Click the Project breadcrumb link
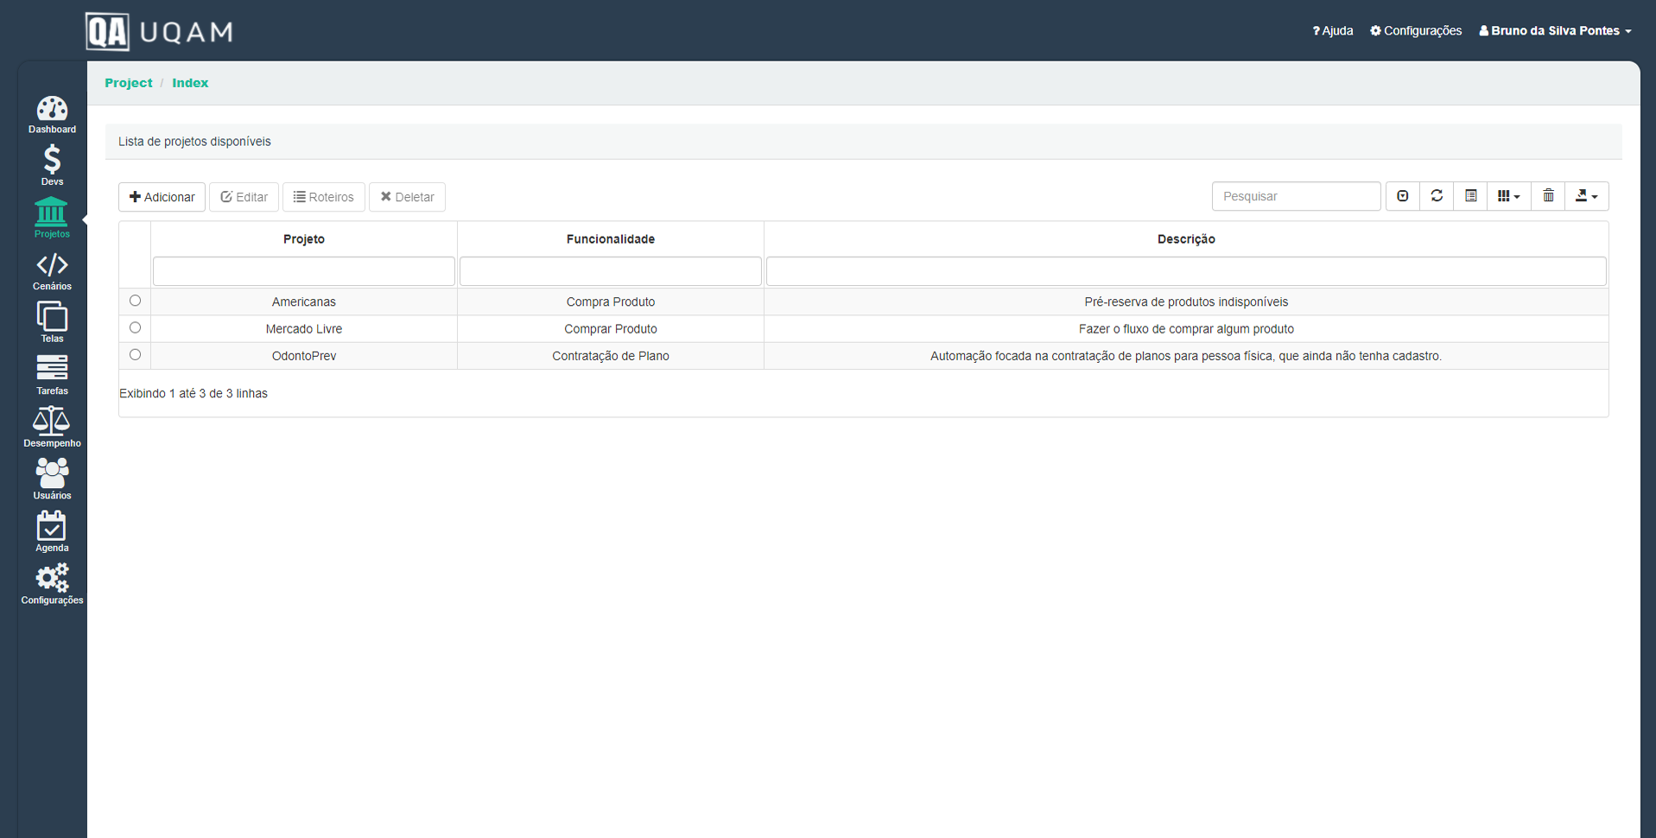 [x=128, y=83]
